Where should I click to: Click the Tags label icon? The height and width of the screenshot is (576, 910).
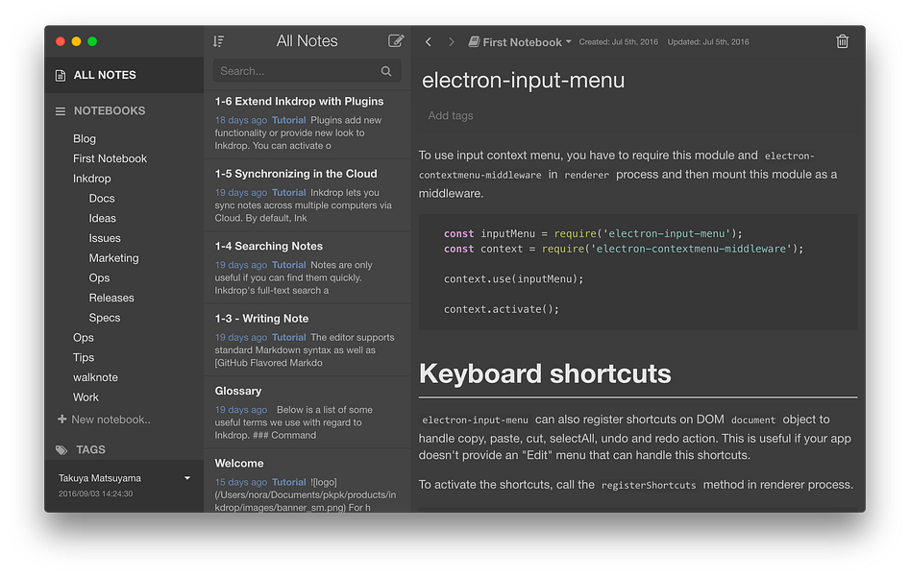point(61,449)
